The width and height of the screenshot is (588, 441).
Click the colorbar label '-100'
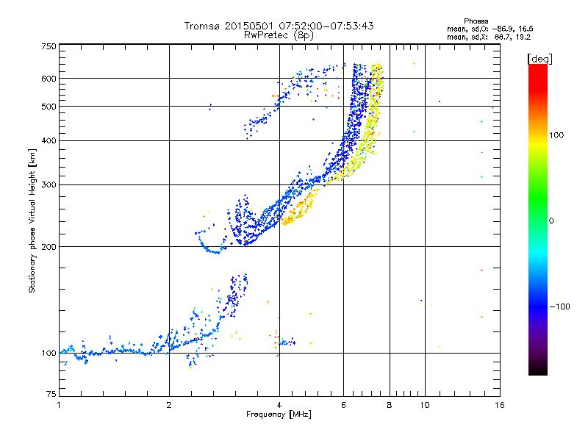click(x=560, y=306)
